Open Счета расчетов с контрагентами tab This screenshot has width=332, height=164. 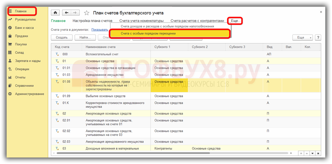197,21
